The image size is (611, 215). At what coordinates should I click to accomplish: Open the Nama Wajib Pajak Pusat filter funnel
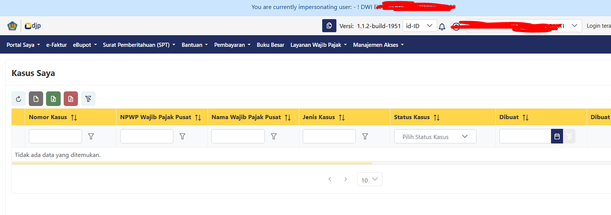click(273, 137)
